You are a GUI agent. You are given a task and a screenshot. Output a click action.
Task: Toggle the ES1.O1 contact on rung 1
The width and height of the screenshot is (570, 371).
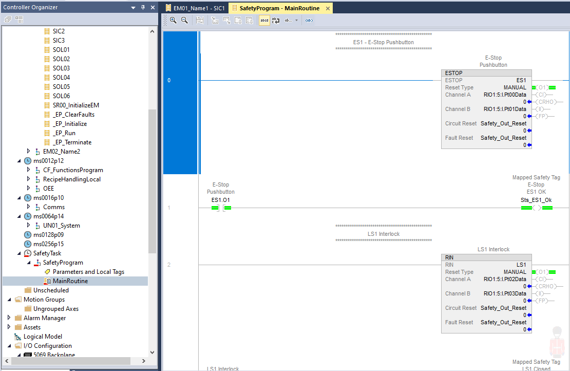pos(221,208)
